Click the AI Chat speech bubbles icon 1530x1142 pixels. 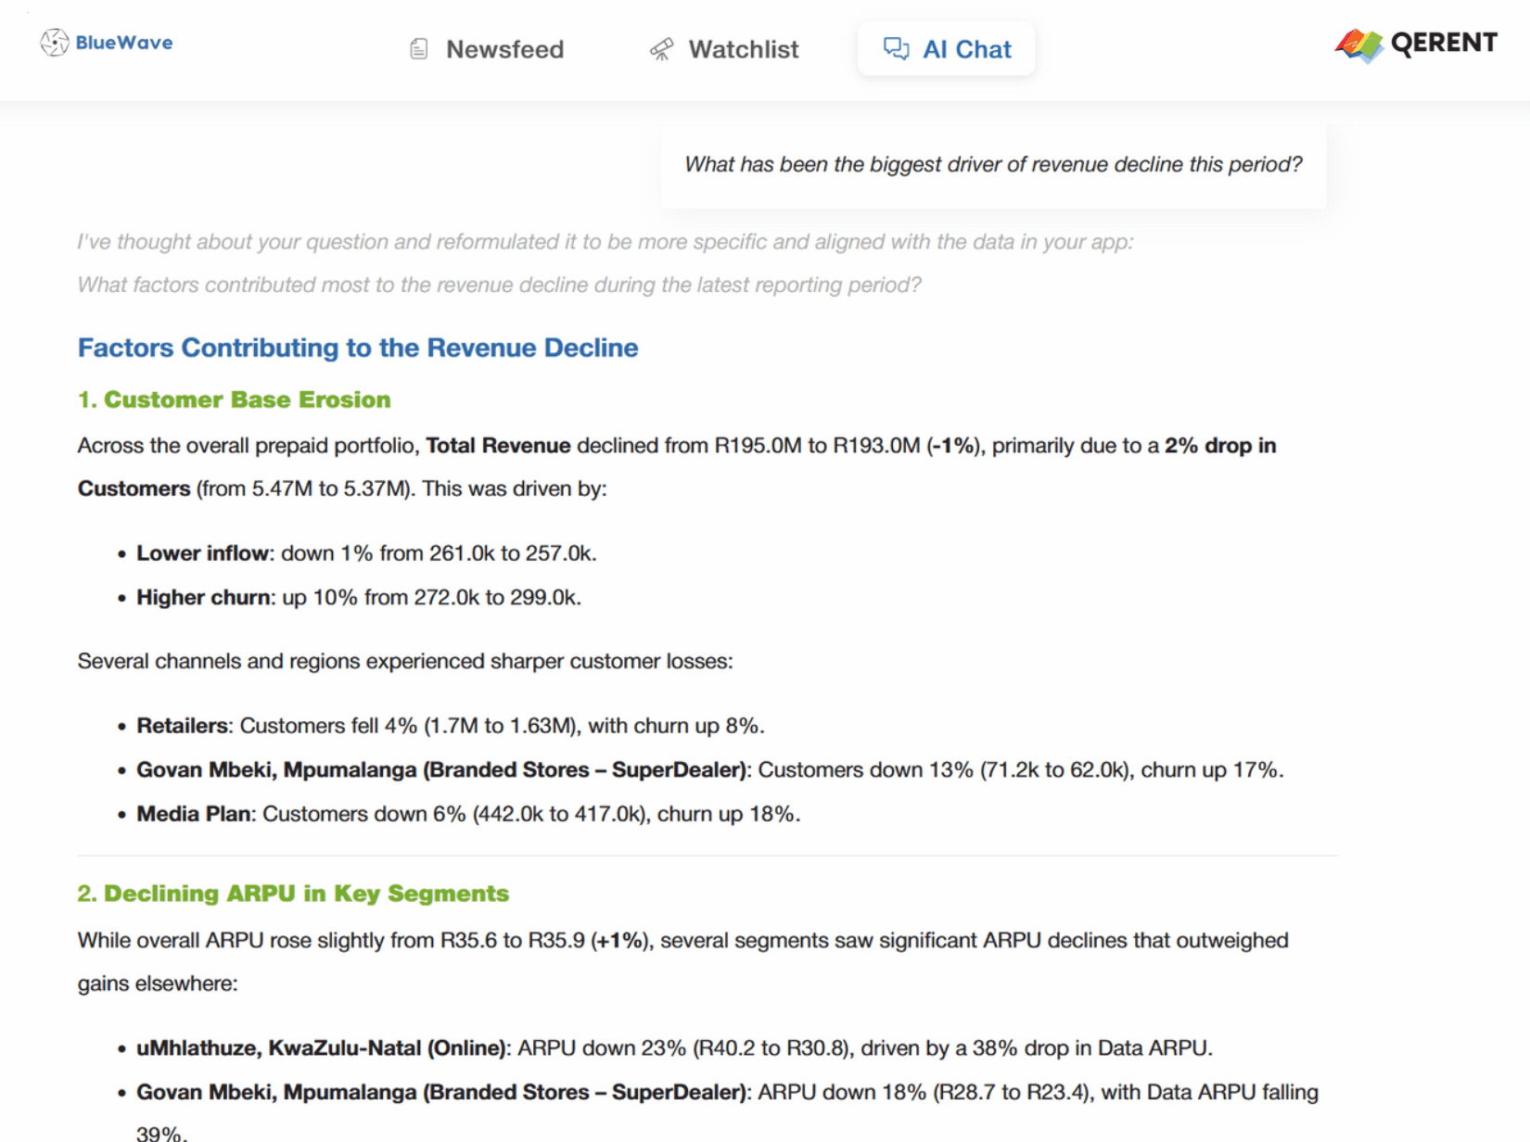(x=896, y=49)
